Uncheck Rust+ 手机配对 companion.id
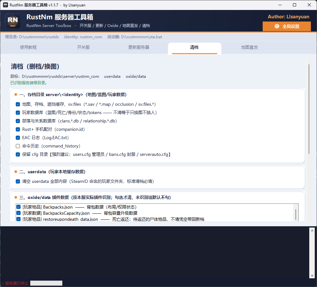The height and width of the screenshot is (287, 317). 18,129
